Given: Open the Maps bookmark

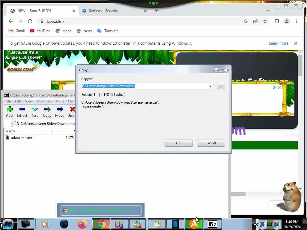Looking at the screenshot, I should pyautogui.click(x=63, y=31).
